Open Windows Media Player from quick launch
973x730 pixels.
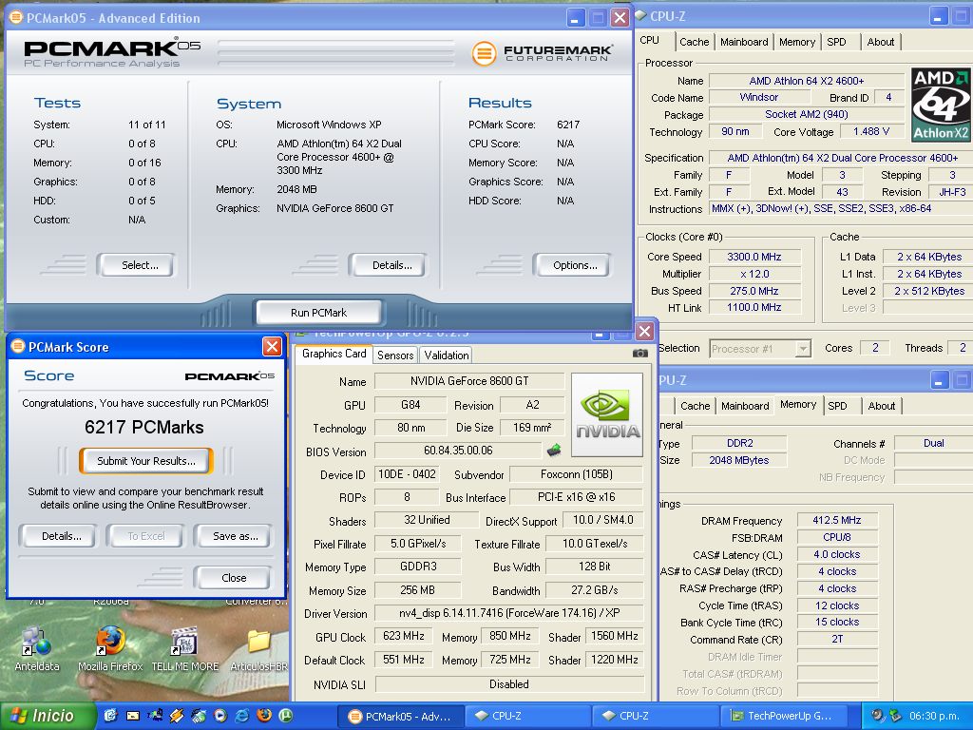click(220, 716)
